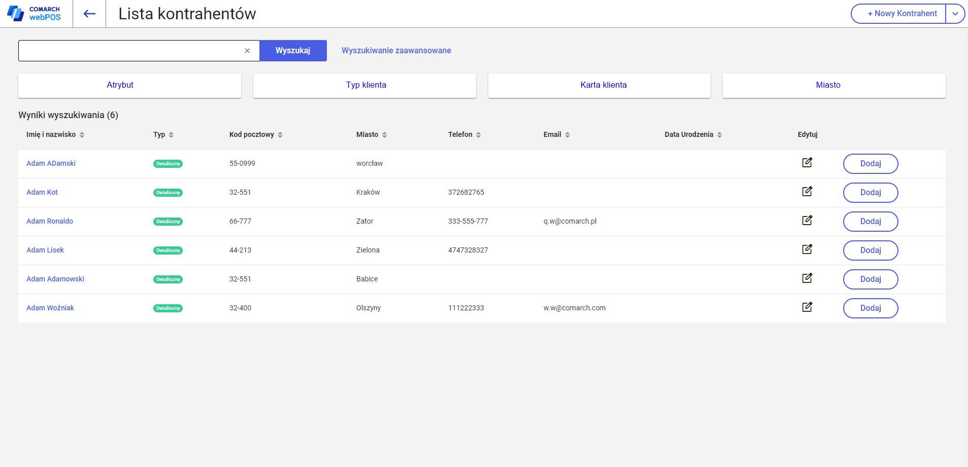
Task: Select the email q.w@comarch.pl
Action: [x=570, y=221]
